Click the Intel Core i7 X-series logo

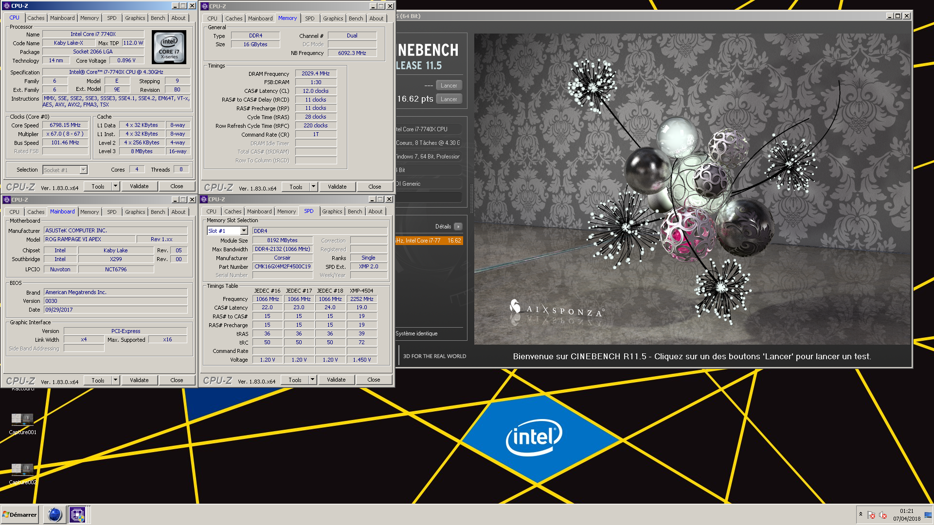tap(169, 47)
